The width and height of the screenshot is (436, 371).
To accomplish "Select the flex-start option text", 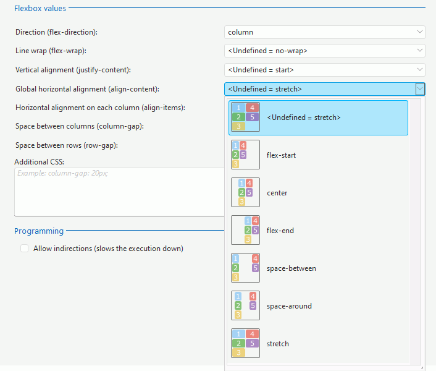I will (281, 155).
